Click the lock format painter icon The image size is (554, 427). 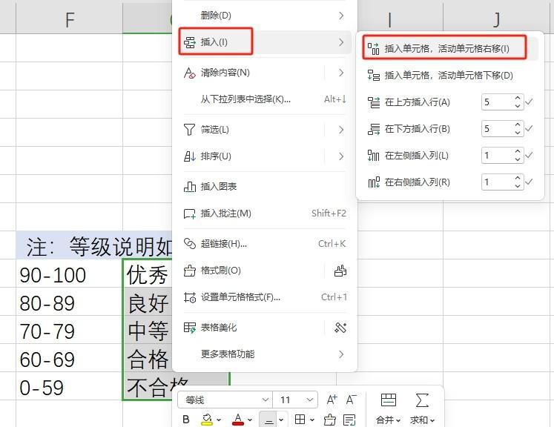(x=340, y=271)
